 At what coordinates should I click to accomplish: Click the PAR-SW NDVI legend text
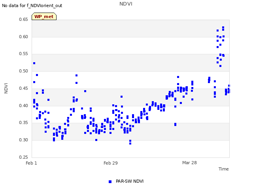[x=130, y=181]
